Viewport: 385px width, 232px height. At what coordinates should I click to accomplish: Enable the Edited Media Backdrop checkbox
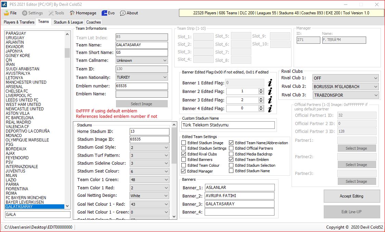pyautogui.click(x=231, y=154)
